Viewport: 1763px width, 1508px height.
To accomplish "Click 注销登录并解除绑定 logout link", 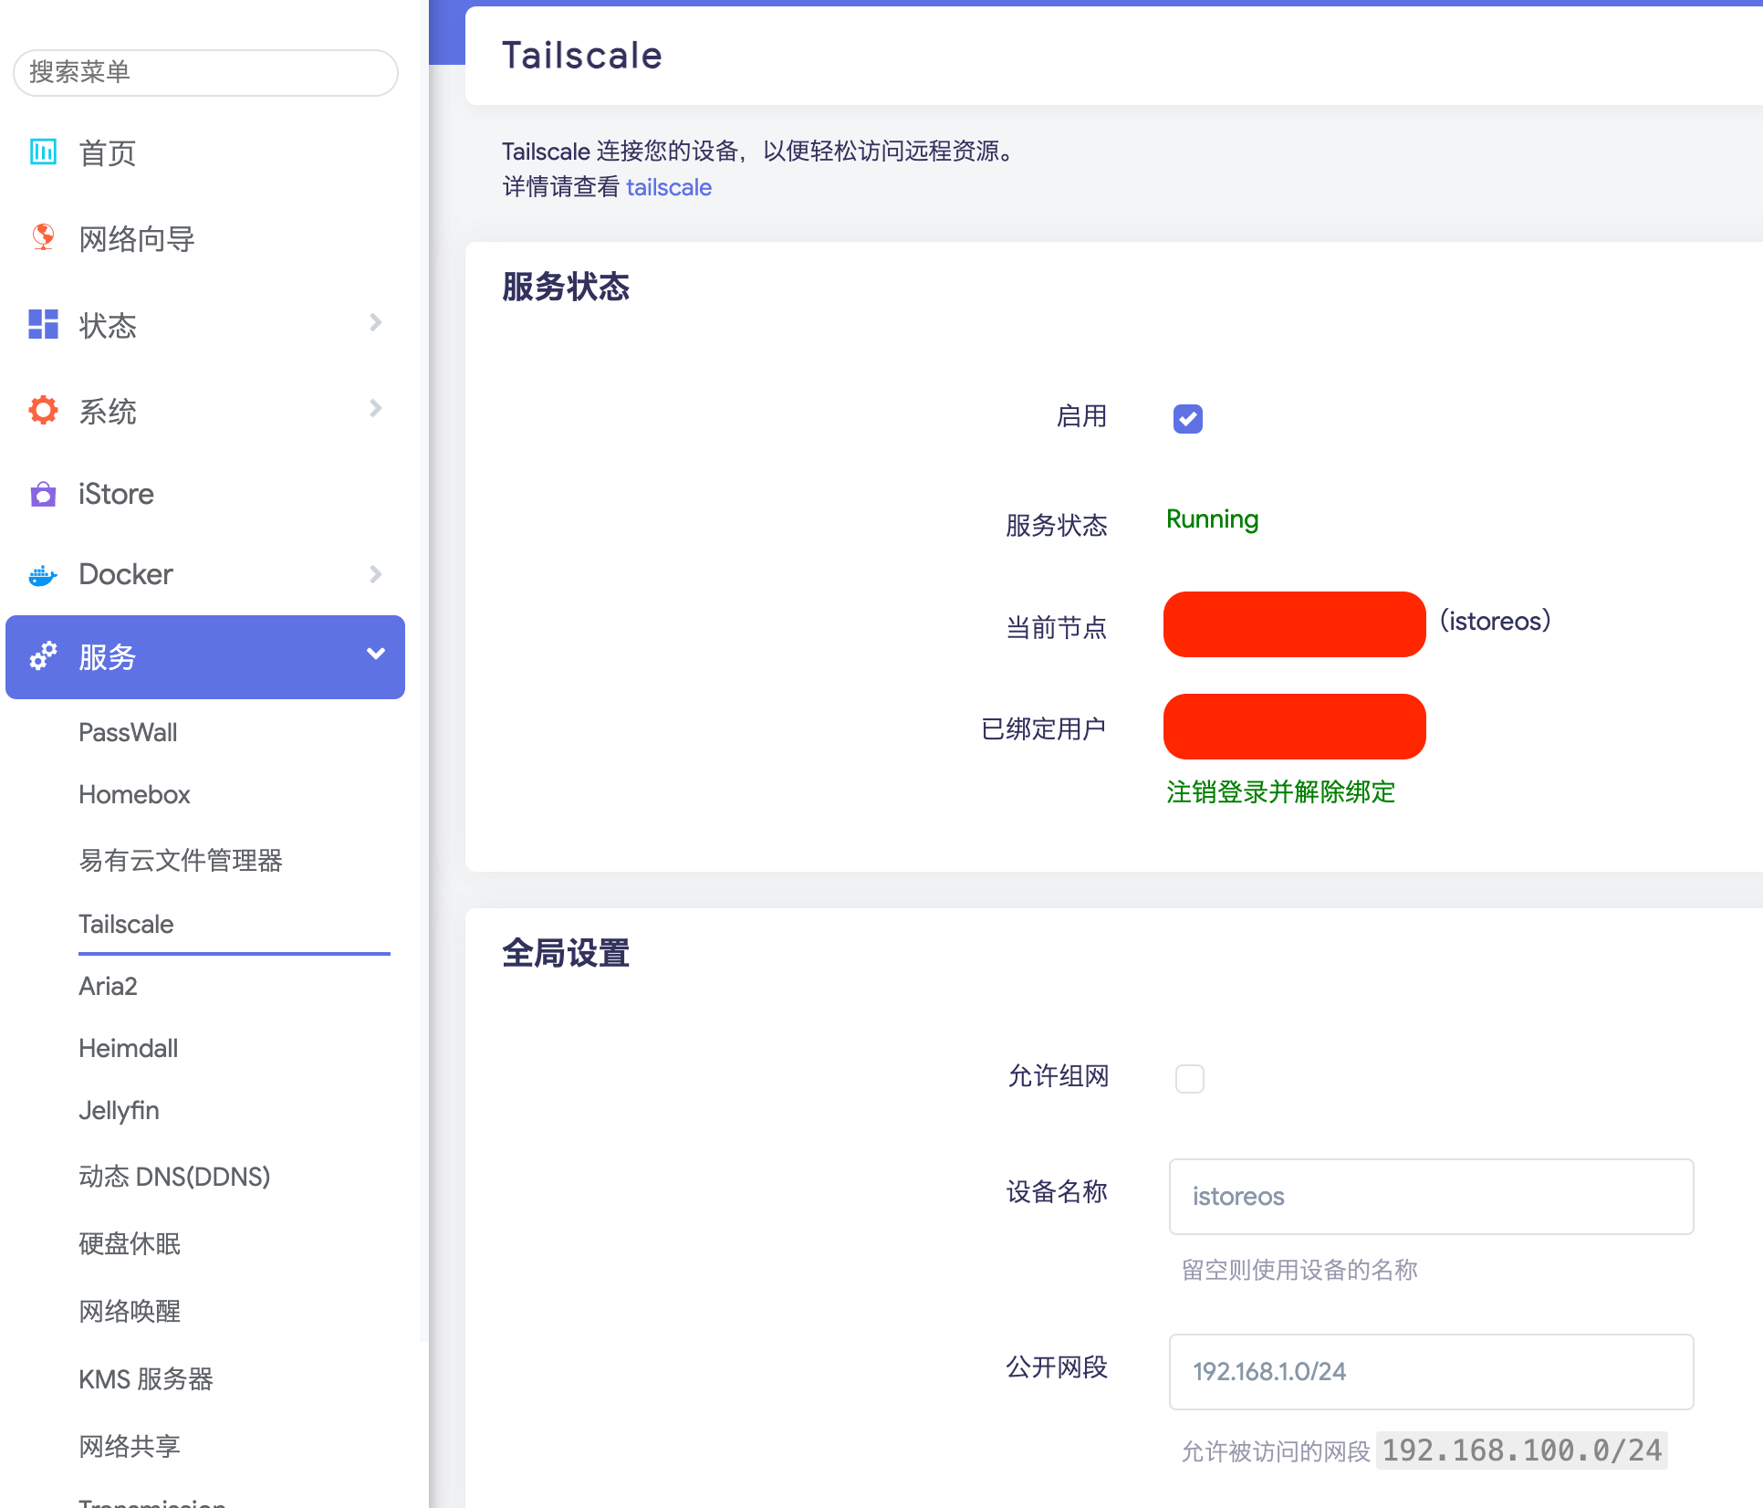I will tap(1280, 791).
